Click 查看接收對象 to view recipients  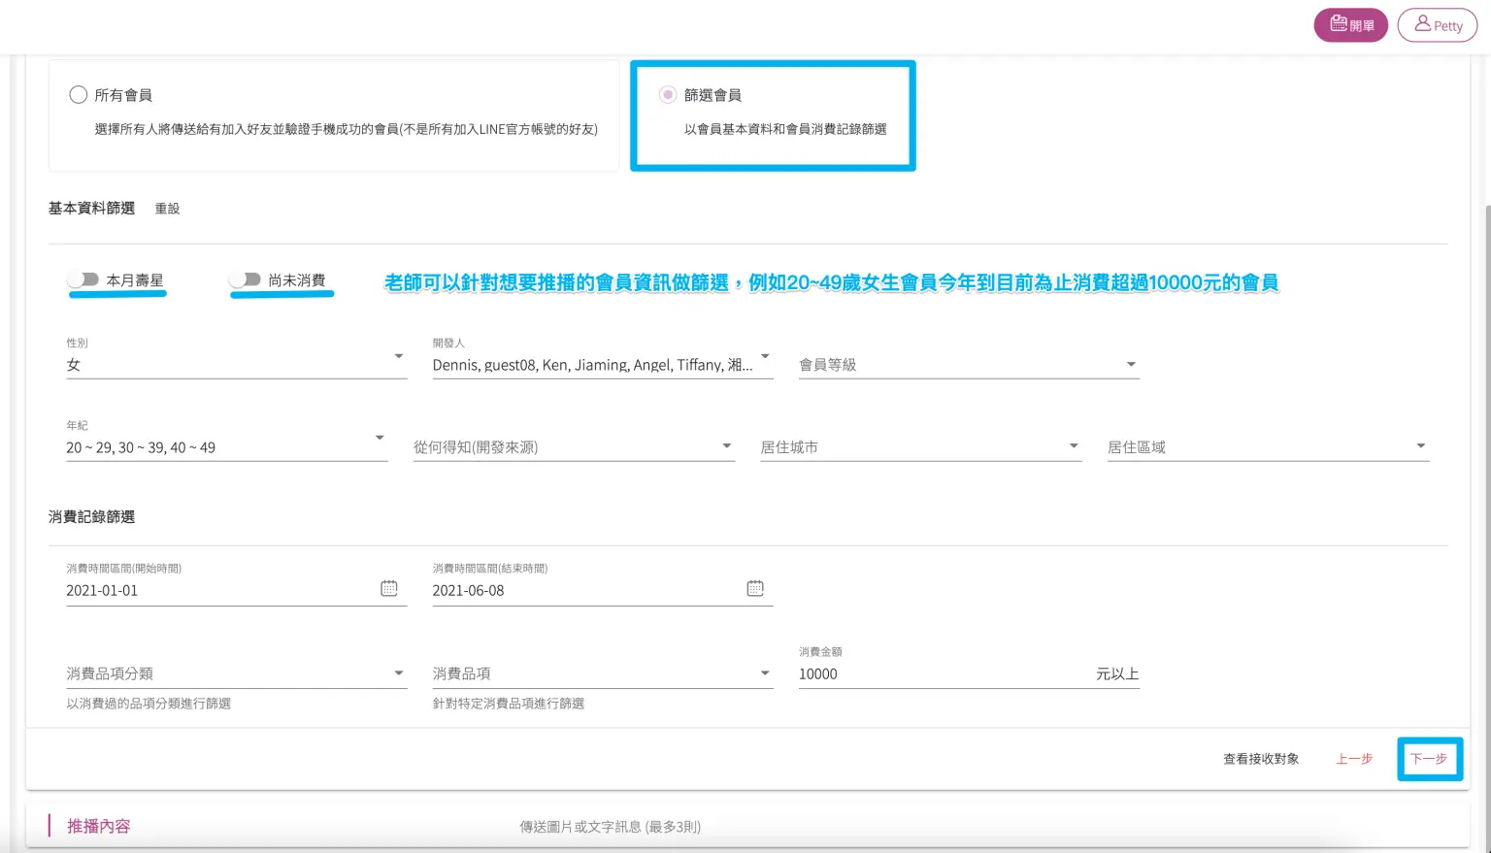coord(1260,759)
